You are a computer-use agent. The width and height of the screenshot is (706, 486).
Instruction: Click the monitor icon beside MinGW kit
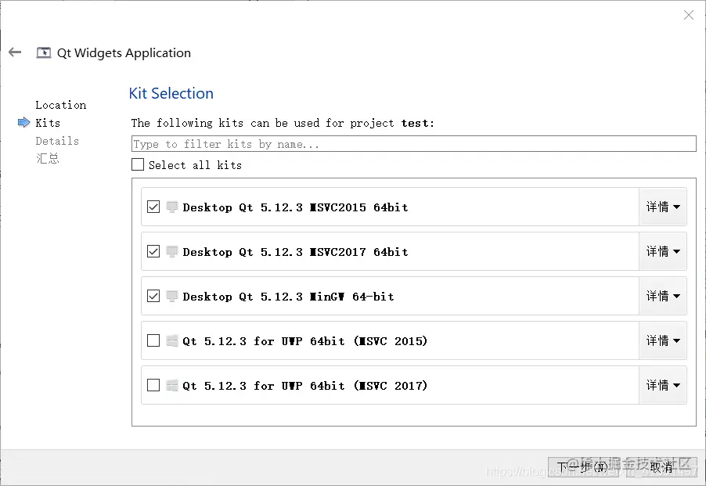171,296
